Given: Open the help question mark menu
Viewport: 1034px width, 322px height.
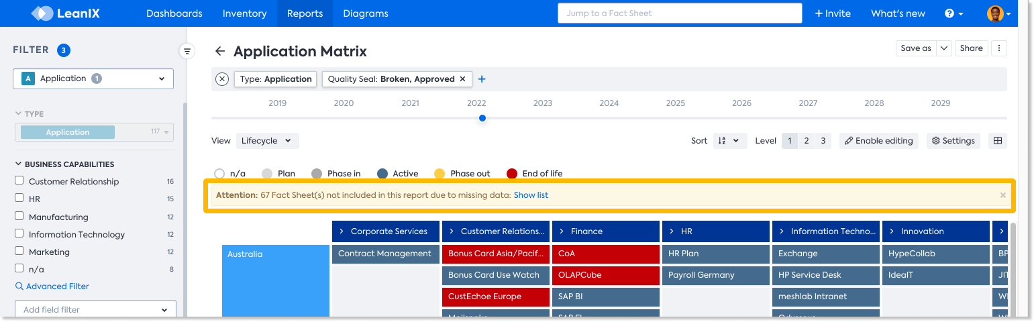Looking at the screenshot, I should tap(953, 13).
